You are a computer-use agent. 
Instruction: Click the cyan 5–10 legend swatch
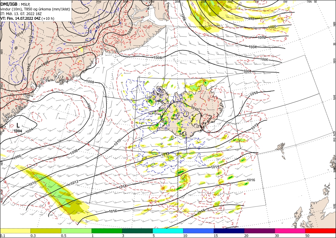[x=168, y=231]
